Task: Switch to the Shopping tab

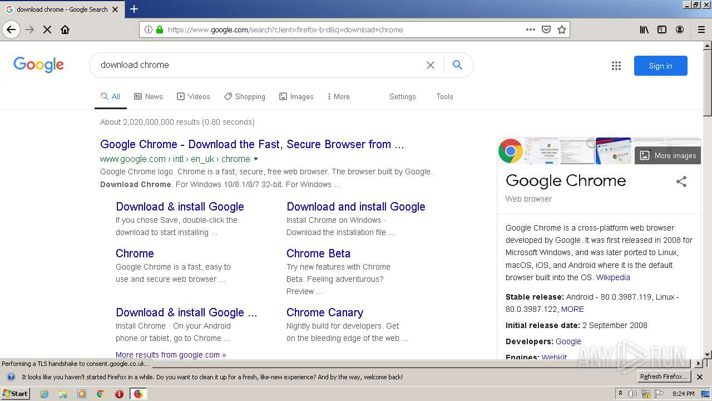Action: 245,96
